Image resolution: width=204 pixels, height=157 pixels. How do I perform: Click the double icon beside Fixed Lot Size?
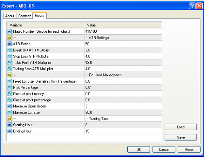click(x=10, y=81)
